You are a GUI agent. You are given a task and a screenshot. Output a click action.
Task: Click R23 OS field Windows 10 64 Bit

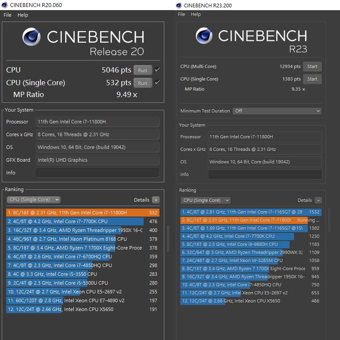coord(265,162)
